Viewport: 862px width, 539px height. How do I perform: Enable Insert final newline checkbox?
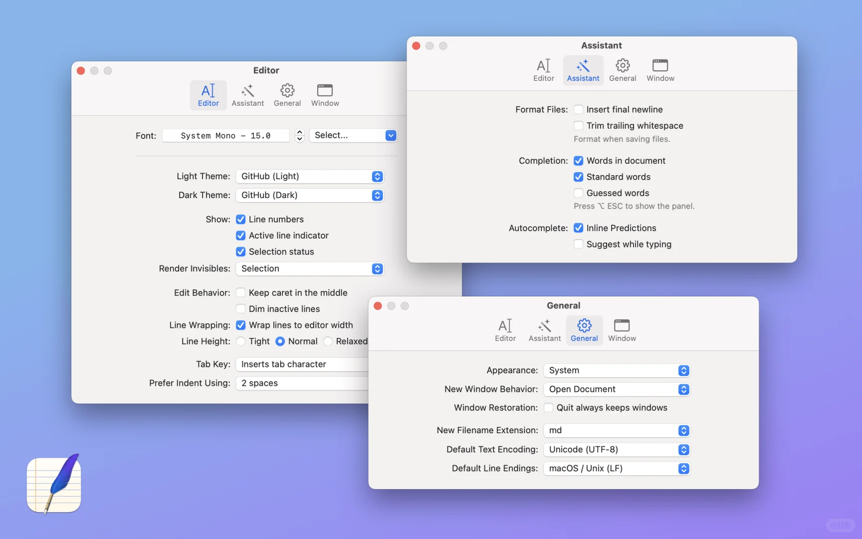(x=578, y=109)
